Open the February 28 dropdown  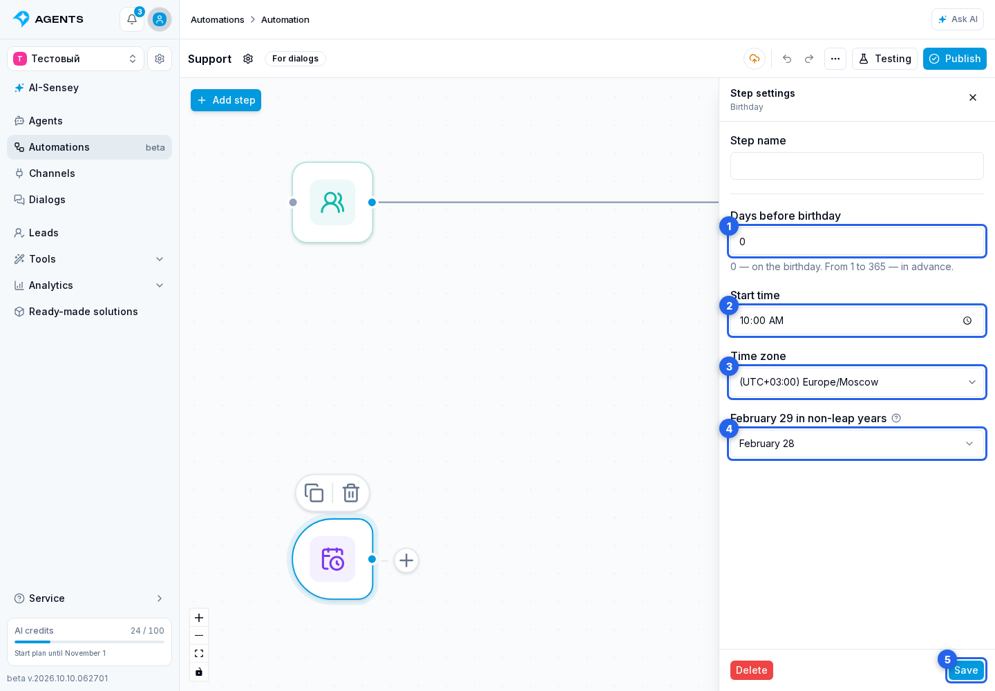(x=857, y=444)
